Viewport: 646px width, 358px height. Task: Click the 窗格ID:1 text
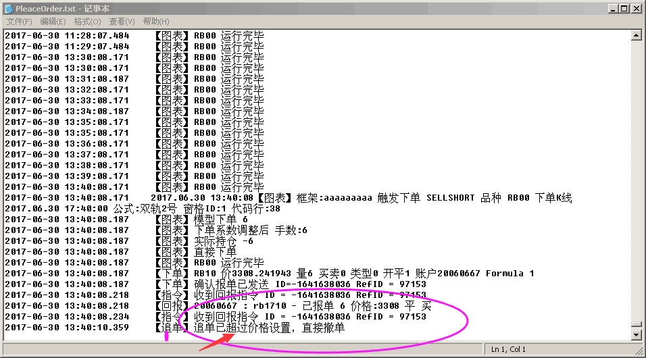(205, 209)
